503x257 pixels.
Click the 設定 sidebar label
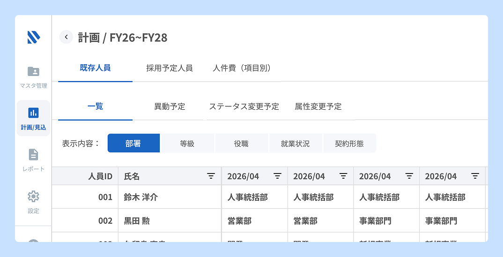tap(33, 211)
